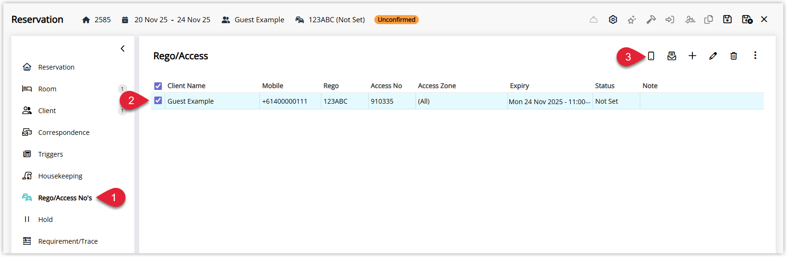Sort by Access Zone column header
The image size is (787, 257).
(x=437, y=86)
